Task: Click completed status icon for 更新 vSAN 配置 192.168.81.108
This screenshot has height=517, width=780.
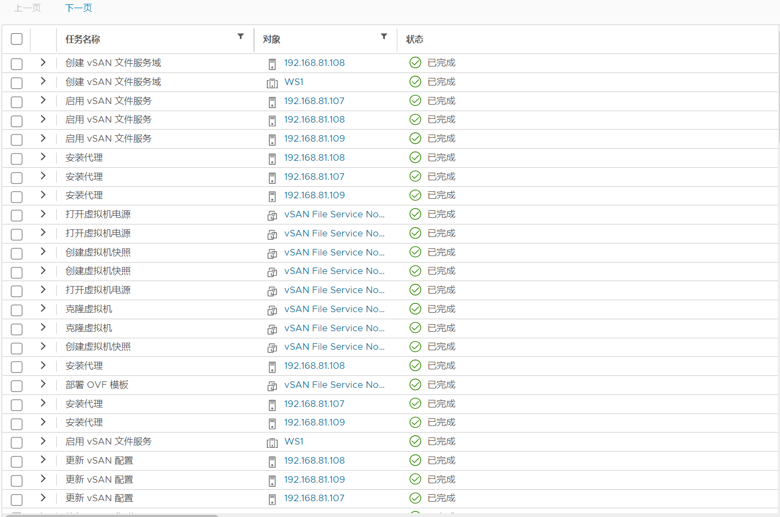Action: (x=415, y=460)
